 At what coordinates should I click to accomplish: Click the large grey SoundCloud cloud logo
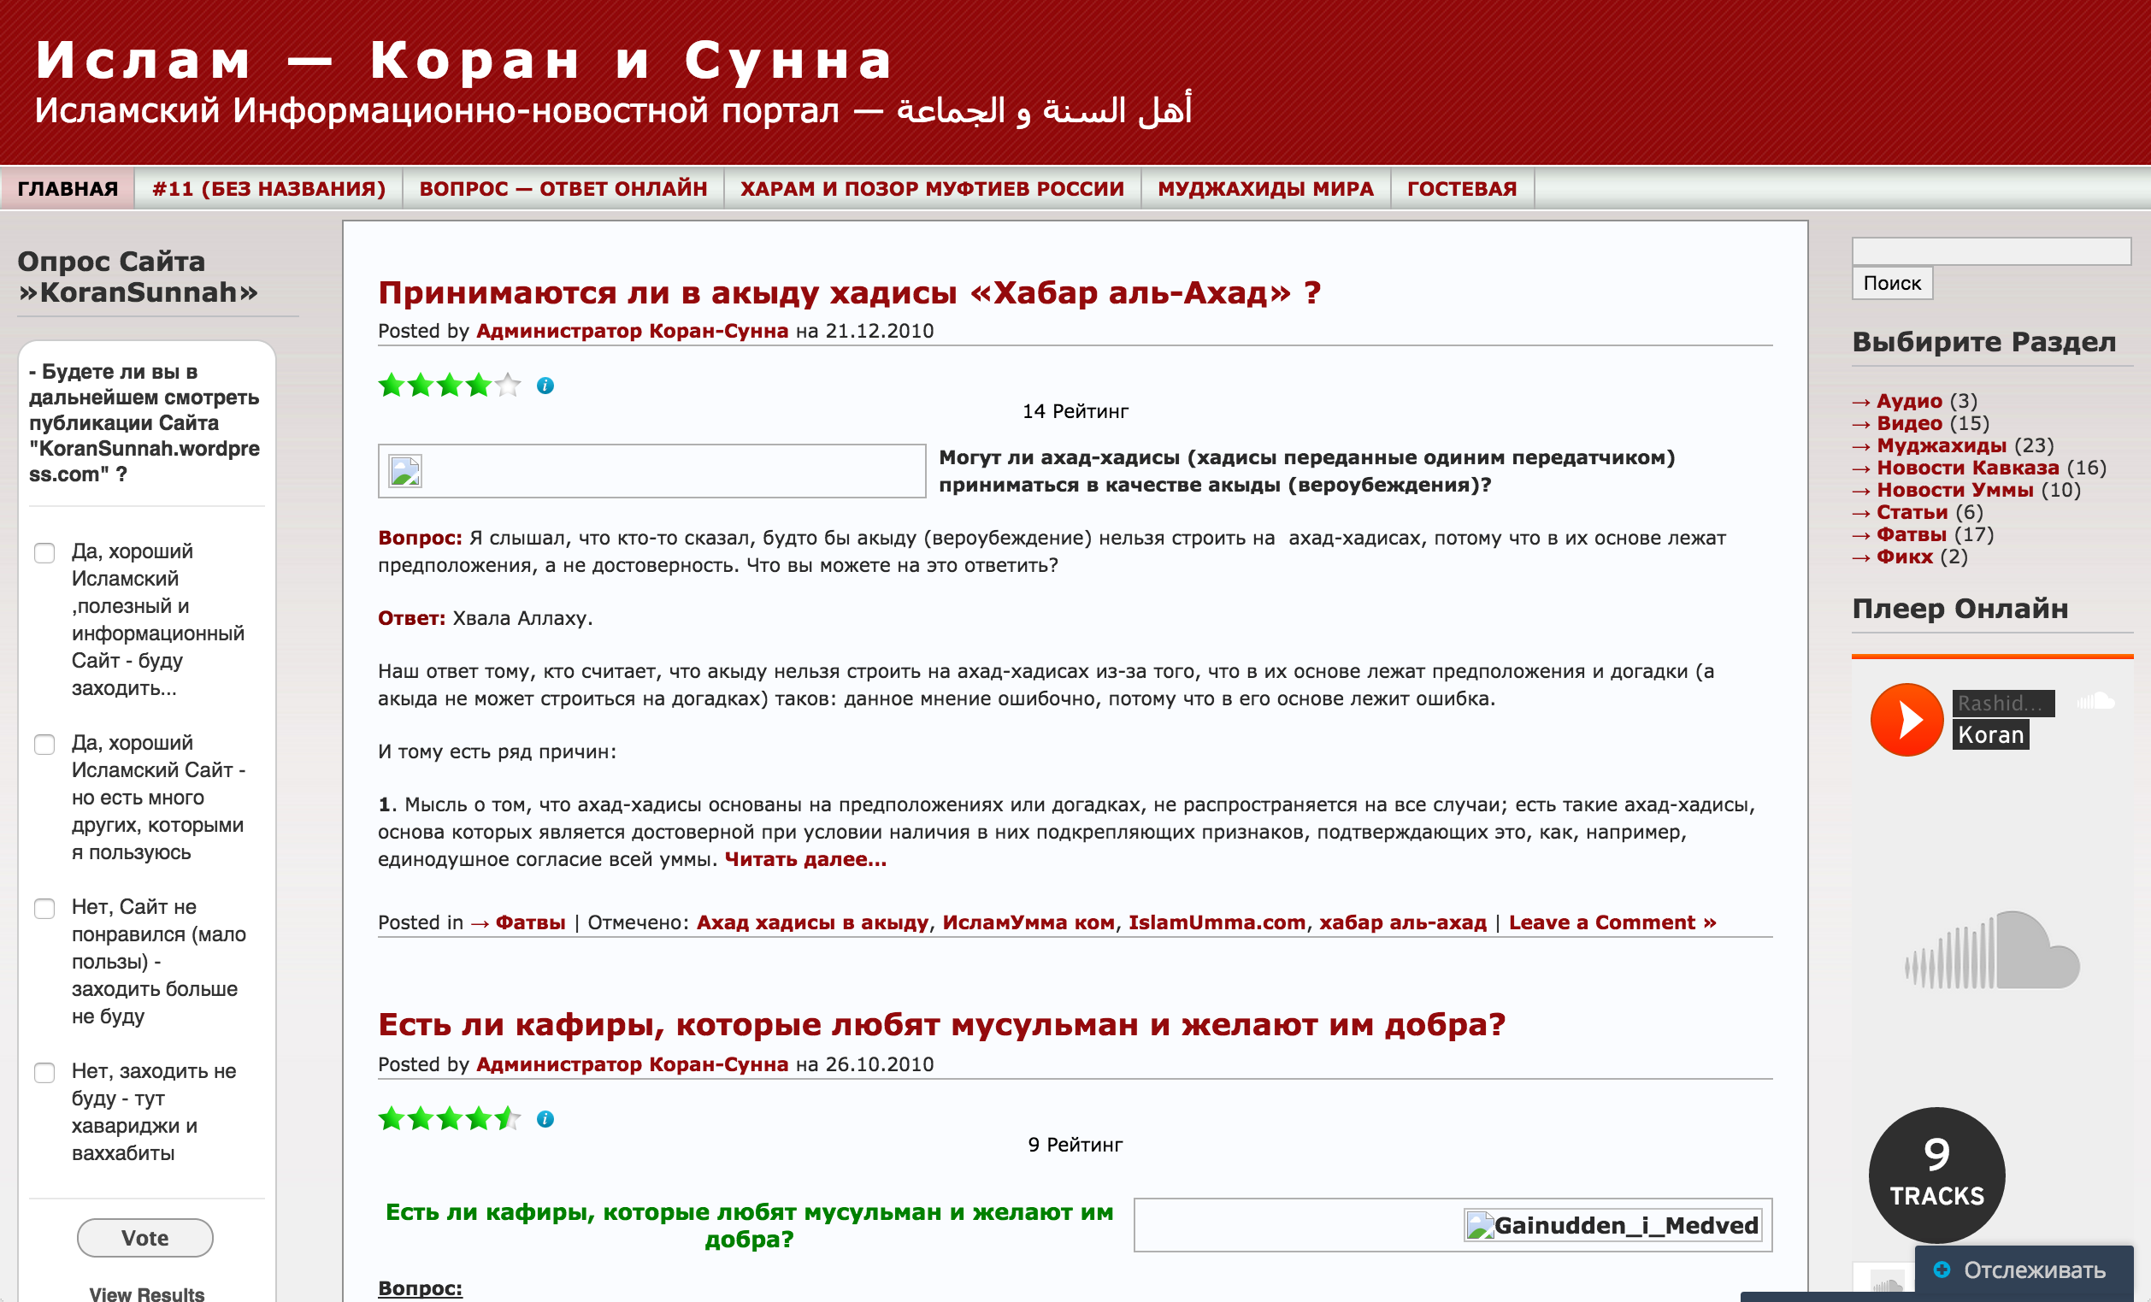1992,951
